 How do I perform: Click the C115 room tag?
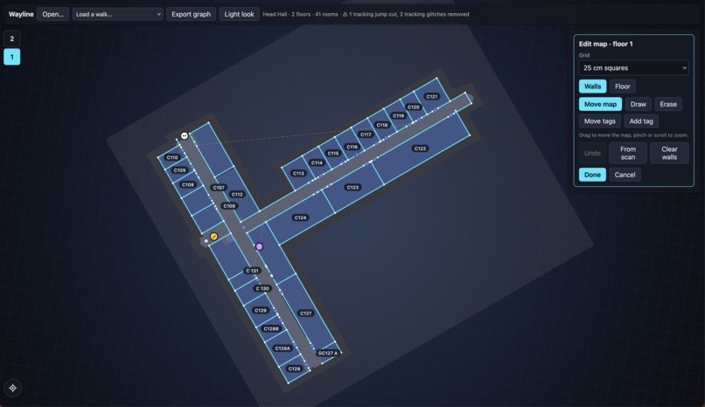(x=333, y=154)
